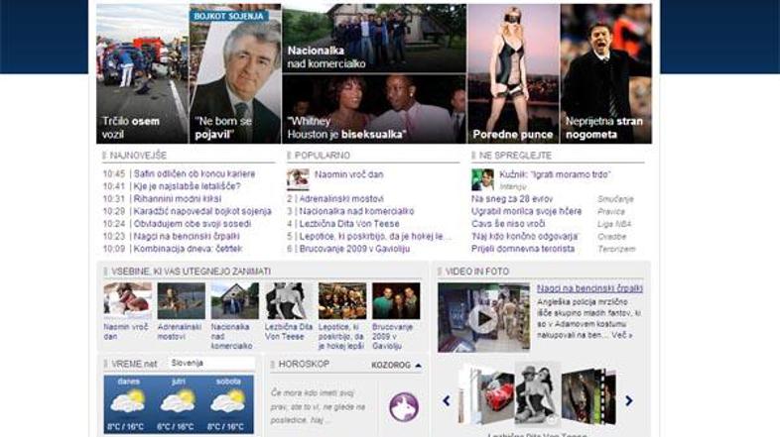
Task: Select the Najnovejše section header
Action: point(138,156)
